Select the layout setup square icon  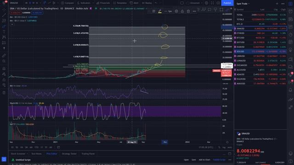click(x=182, y=3)
